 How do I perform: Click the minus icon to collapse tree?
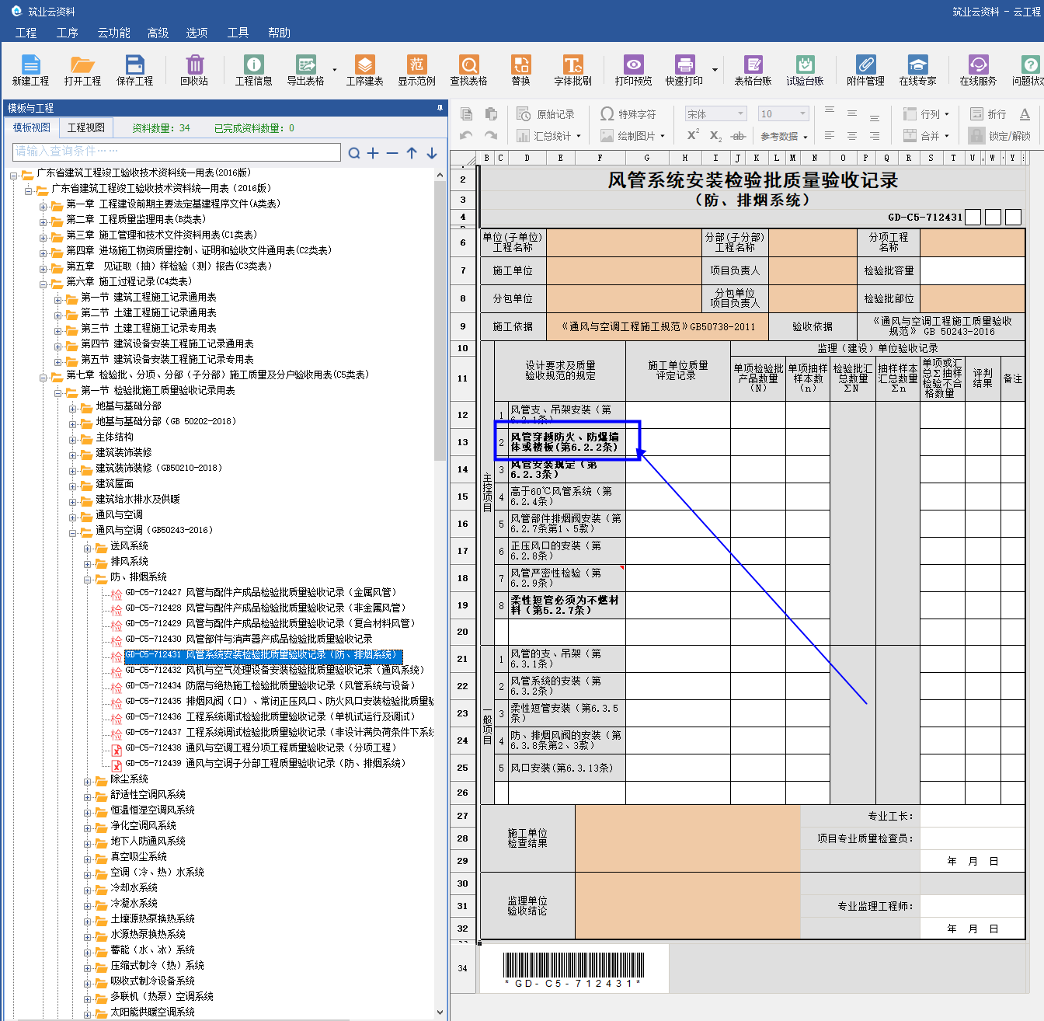pos(392,153)
